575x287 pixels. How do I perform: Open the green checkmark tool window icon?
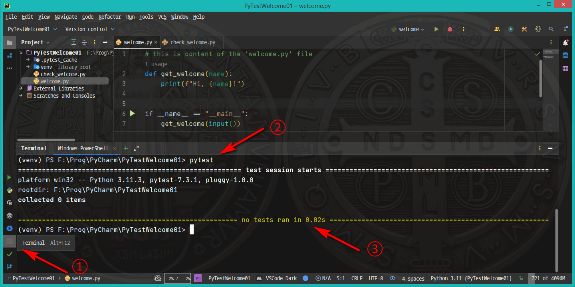click(x=10, y=254)
